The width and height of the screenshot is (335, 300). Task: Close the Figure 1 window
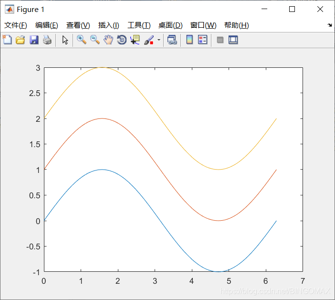[320, 9]
